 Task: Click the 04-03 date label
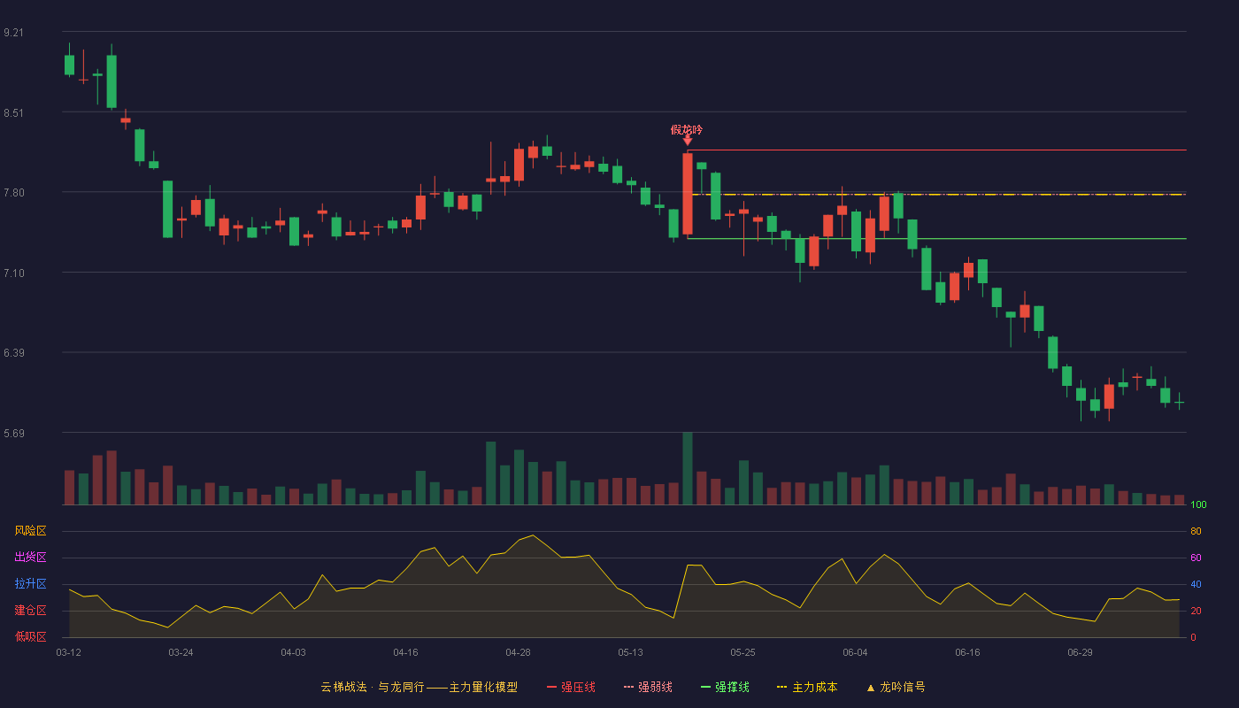(293, 652)
